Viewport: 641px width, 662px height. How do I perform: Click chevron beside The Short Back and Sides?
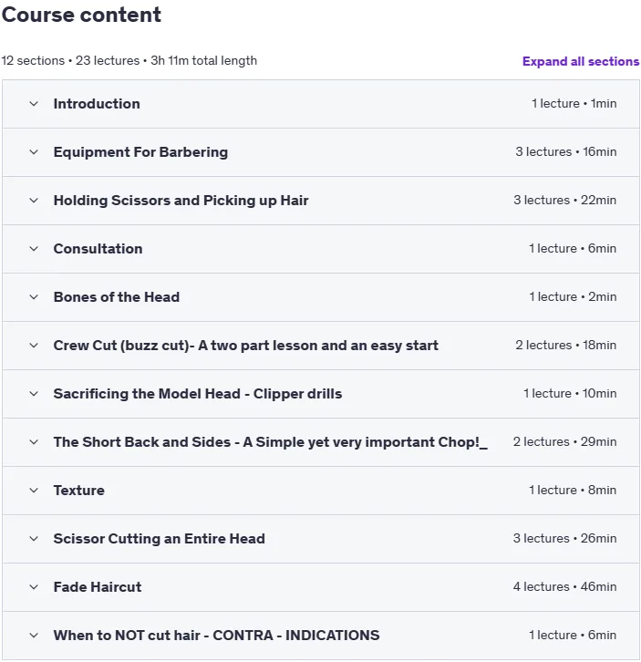click(34, 442)
